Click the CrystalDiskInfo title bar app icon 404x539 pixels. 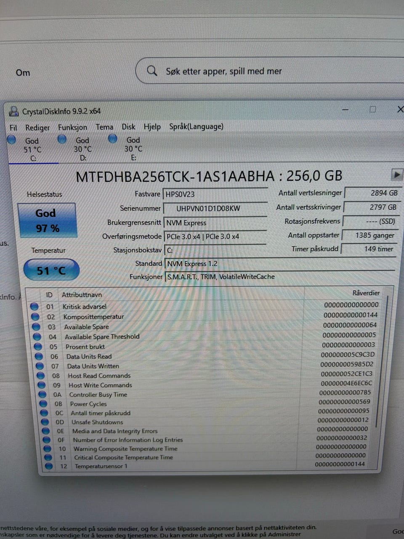click(x=14, y=111)
